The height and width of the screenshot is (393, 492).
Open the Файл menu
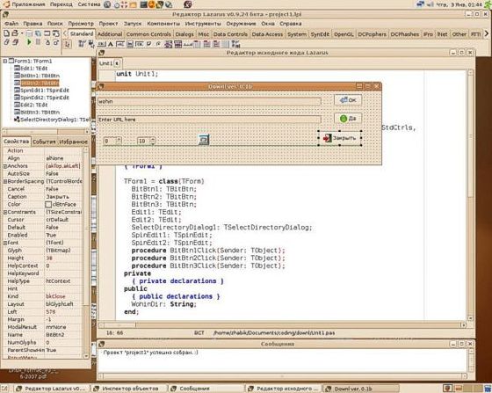pos(11,24)
